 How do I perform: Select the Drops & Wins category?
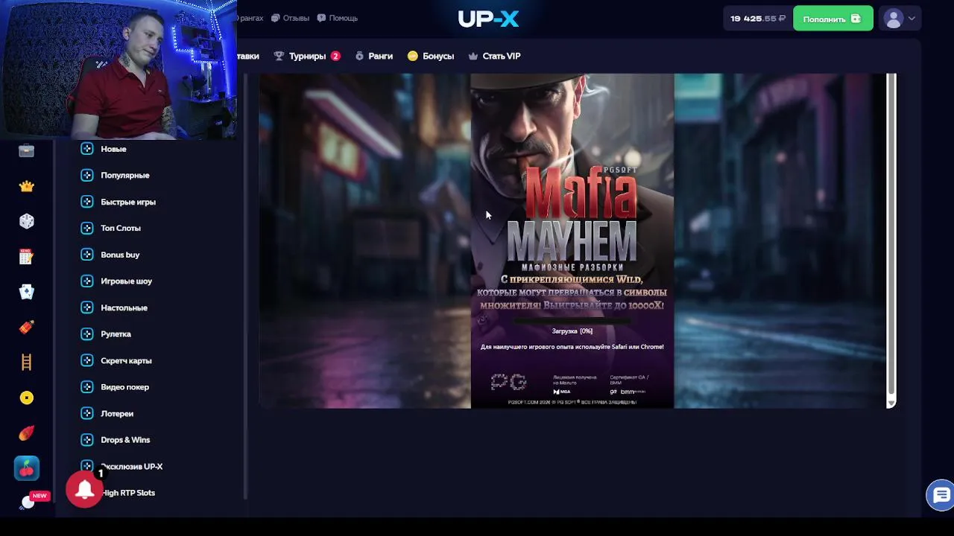tap(125, 440)
